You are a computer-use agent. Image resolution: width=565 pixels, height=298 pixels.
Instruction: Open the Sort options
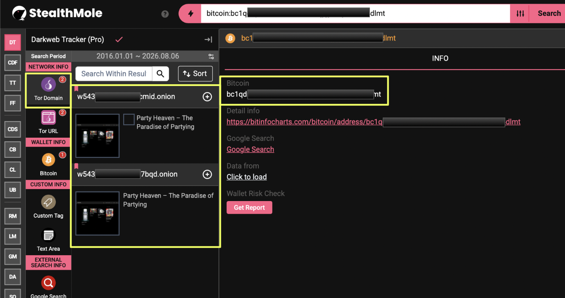coord(195,74)
